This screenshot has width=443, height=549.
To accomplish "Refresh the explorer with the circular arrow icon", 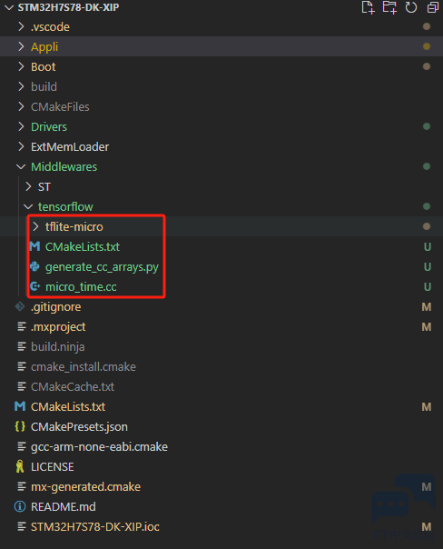I will click(x=411, y=7).
